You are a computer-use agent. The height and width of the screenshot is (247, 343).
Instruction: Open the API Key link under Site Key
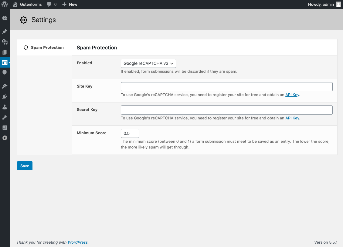tap(292, 95)
